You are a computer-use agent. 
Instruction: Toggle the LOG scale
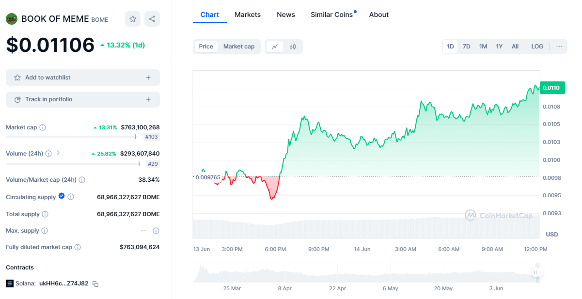(x=537, y=47)
